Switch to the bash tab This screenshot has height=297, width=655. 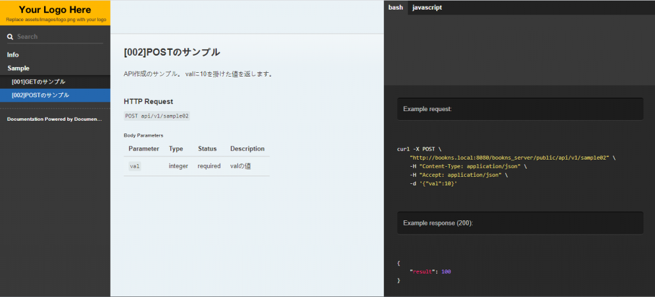point(395,8)
